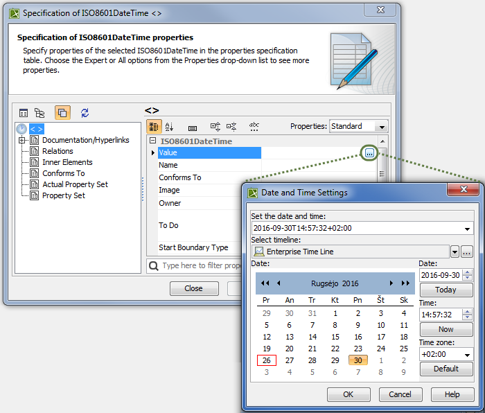Click Cancel in Date and Time Settings

tap(400, 394)
